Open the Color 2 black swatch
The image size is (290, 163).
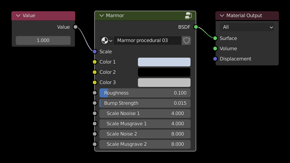(164, 72)
